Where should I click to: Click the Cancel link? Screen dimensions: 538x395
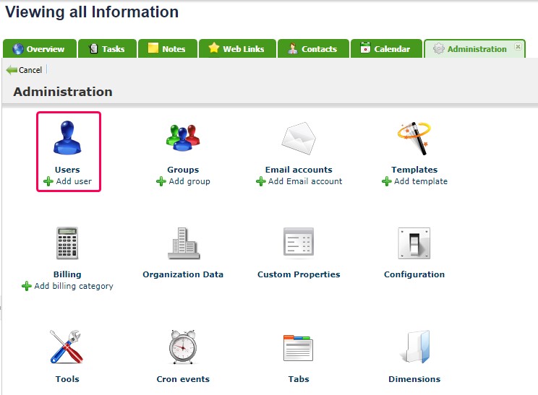point(30,70)
